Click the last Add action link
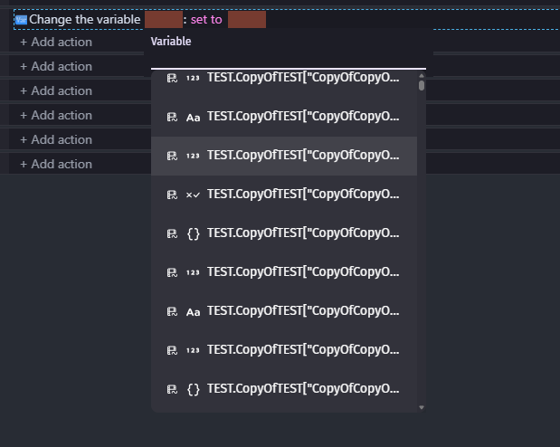 pyautogui.click(x=56, y=164)
